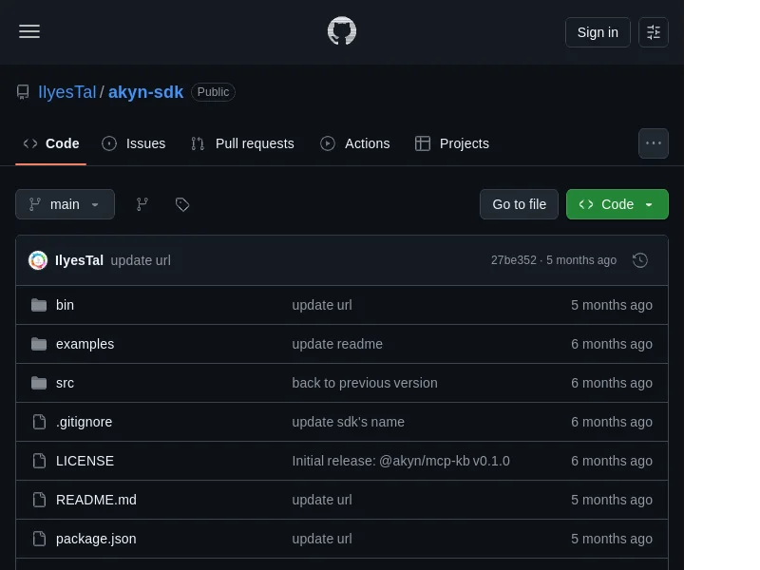Open the IlyesTal owner link
Screen dimensions: 760x570
click(67, 92)
